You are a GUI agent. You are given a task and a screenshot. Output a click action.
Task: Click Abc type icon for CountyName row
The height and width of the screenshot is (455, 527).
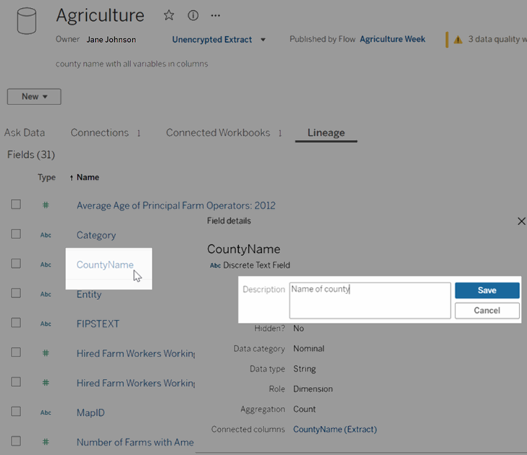click(46, 264)
